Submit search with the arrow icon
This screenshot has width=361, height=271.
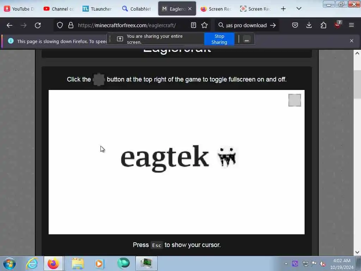tap(273, 25)
